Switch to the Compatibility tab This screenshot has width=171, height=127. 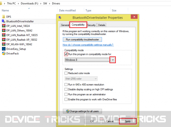point(78,25)
